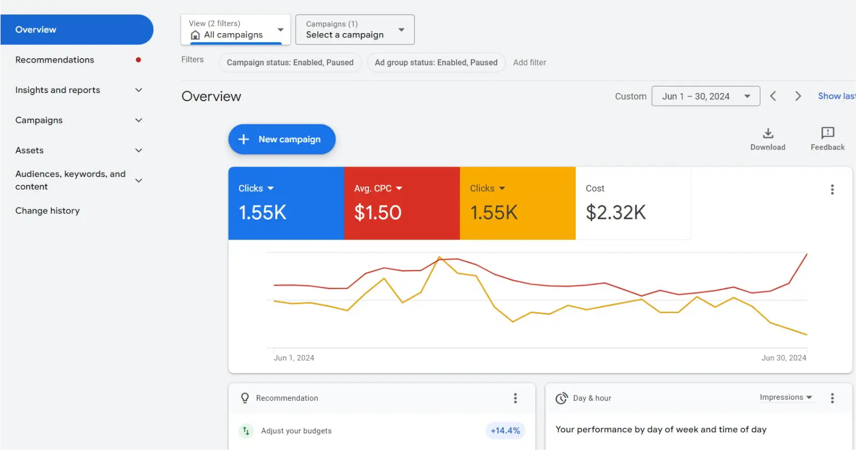Expand Audiences, keywords, and content section

click(138, 181)
